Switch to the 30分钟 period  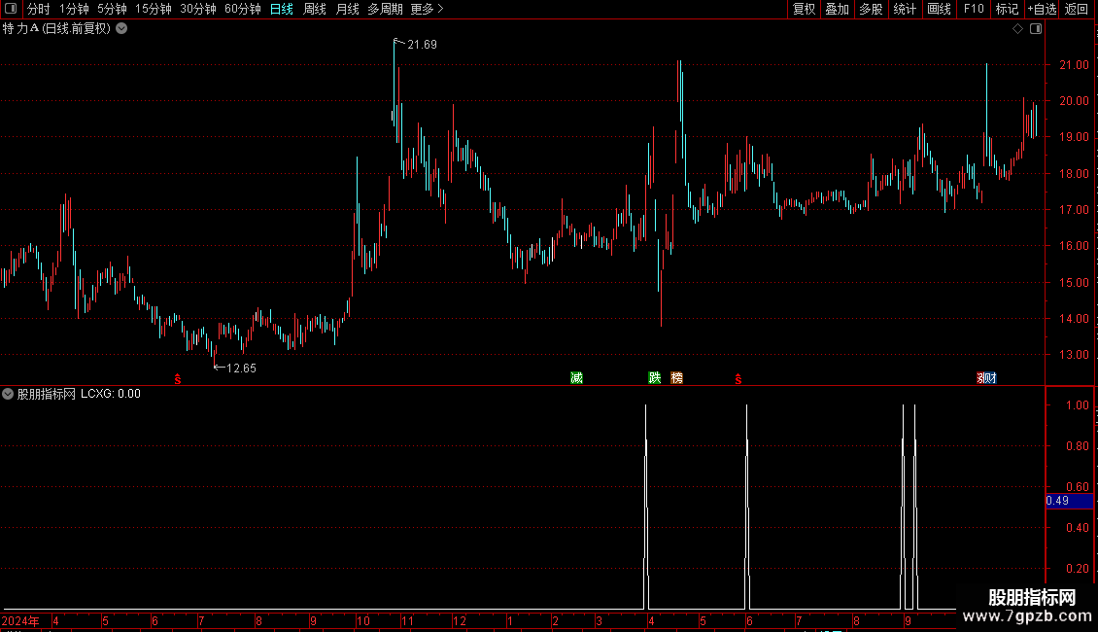(198, 9)
